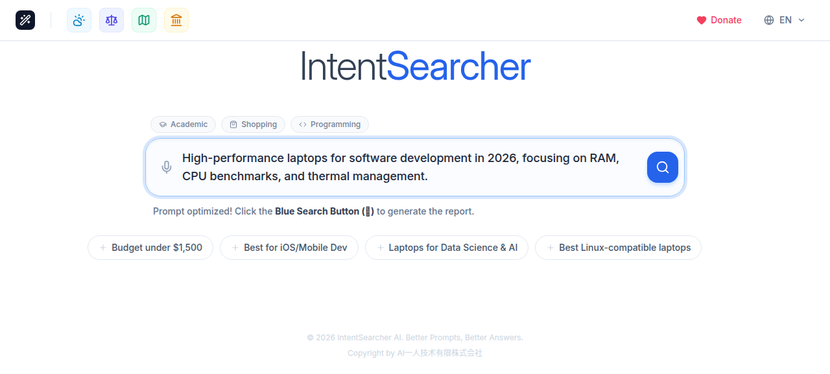Toggle the Academic category chip
The height and width of the screenshot is (374, 830).
(x=183, y=124)
